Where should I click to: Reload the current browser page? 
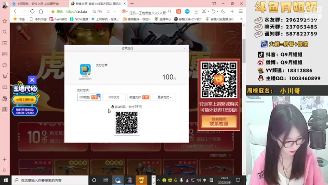coord(32,12)
